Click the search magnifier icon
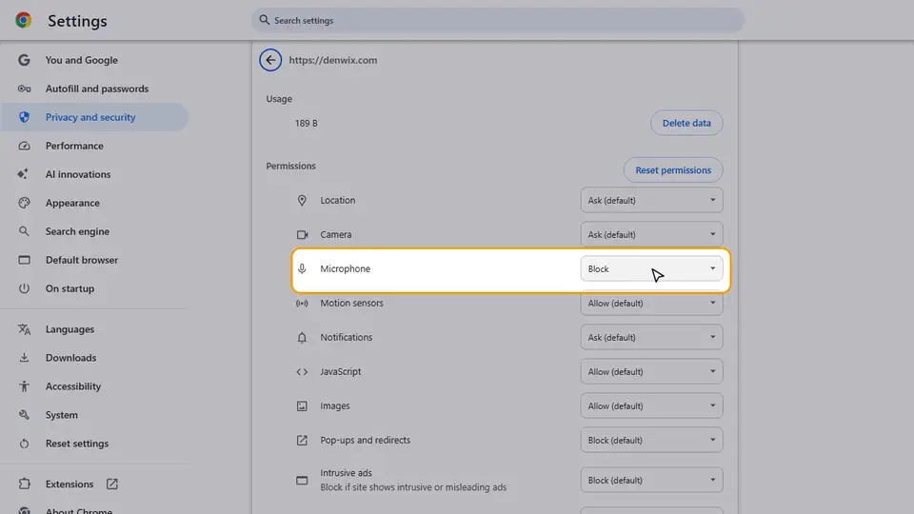Image resolution: width=914 pixels, height=514 pixels. point(264,20)
